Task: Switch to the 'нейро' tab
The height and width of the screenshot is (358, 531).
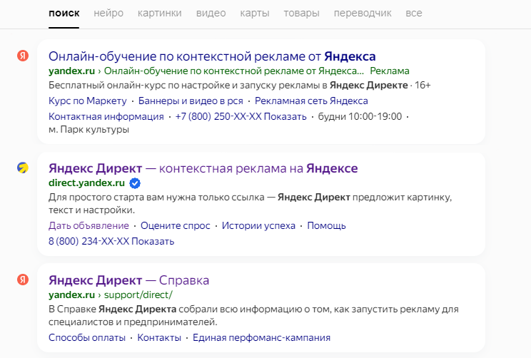Action: (x=108, y=14)
